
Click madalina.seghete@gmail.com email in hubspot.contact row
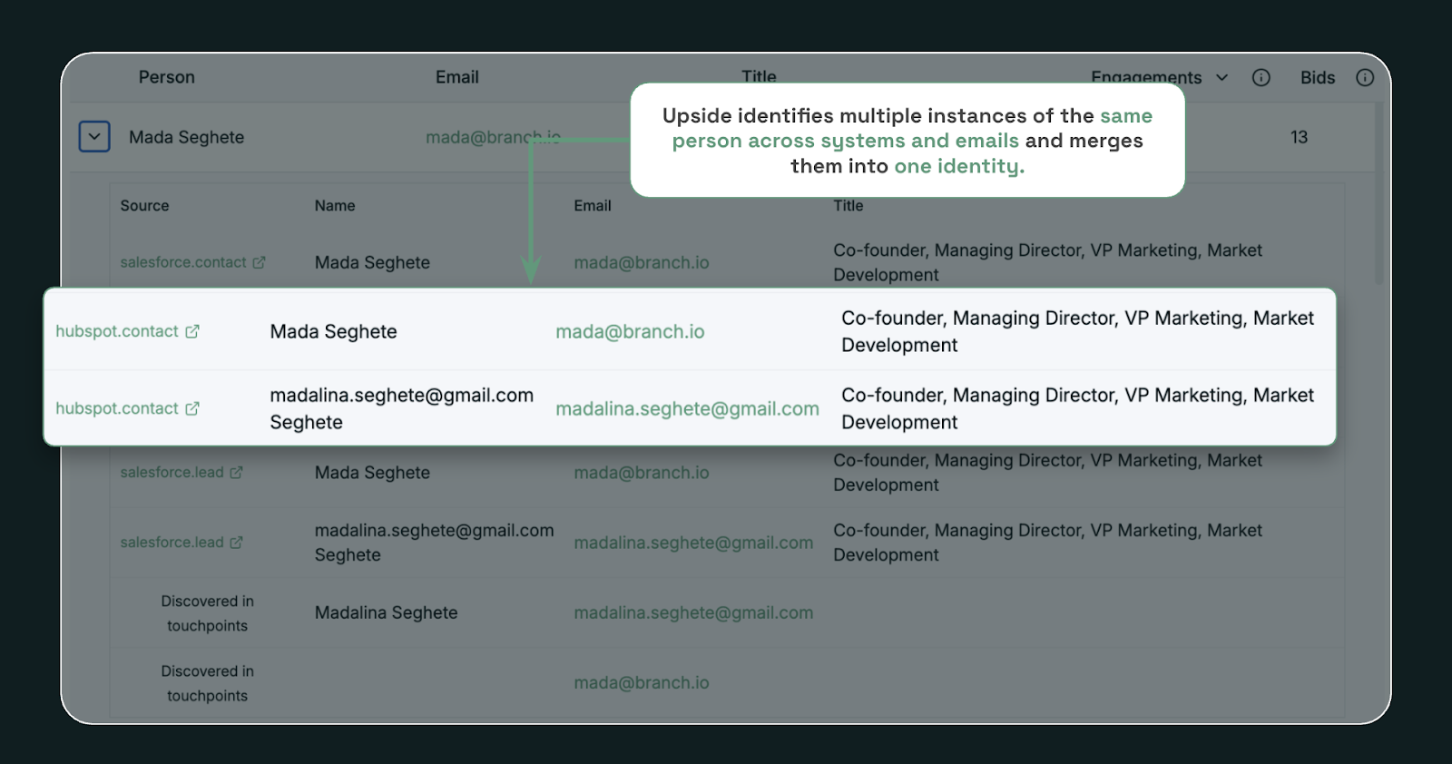coord(687,408)
